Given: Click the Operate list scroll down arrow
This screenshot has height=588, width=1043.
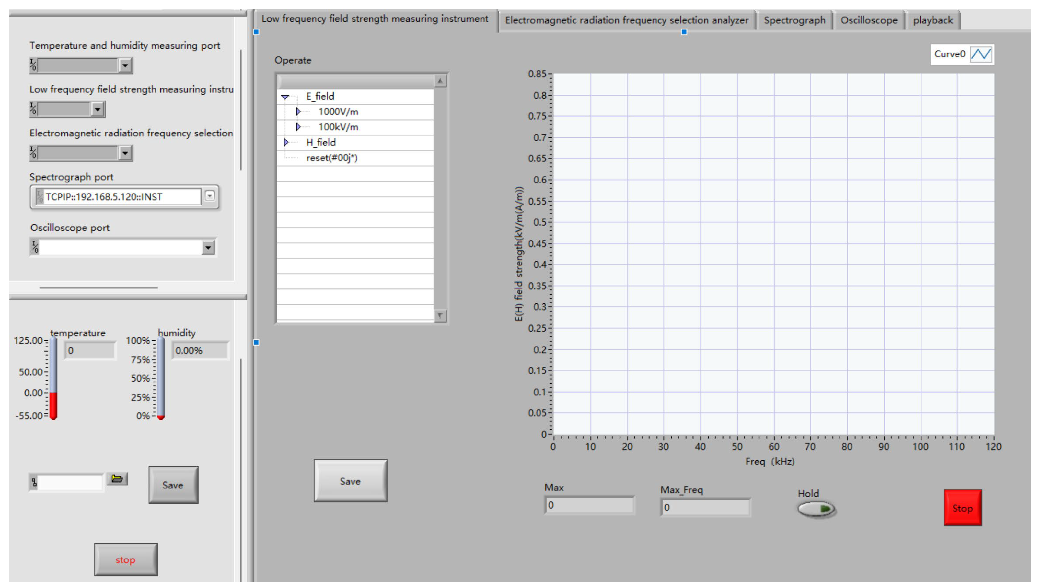Looking at the screenshot, I should (x=440, y=315).
